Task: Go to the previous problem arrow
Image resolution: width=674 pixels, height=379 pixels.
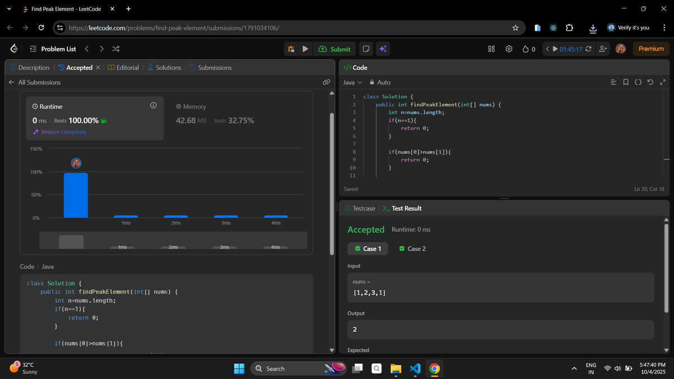Action: point(86,49)
